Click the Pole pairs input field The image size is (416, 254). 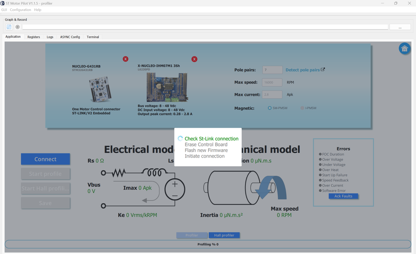(272, 70)
